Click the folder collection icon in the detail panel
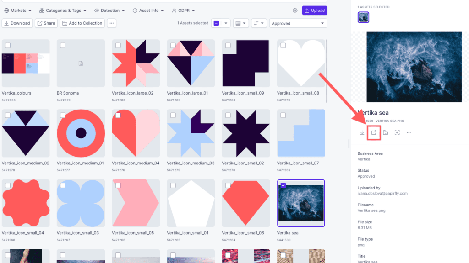The width and height of the screenshot is (469, 263). click(385, 132)
